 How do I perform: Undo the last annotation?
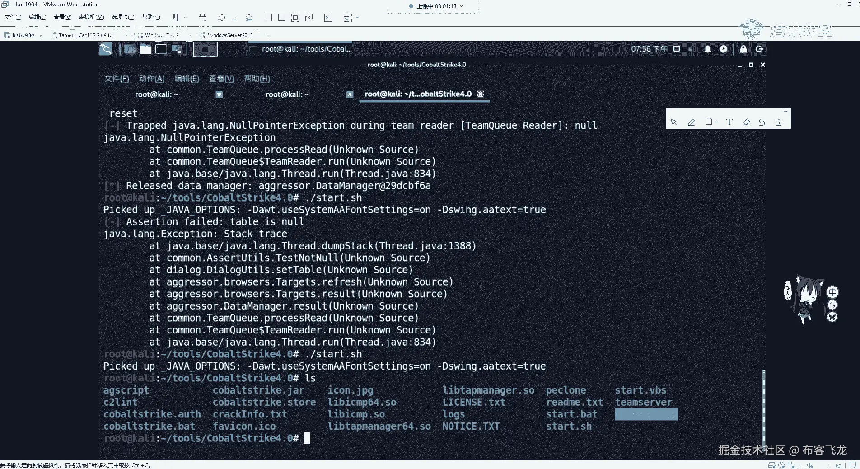click(x=762, y=122)
